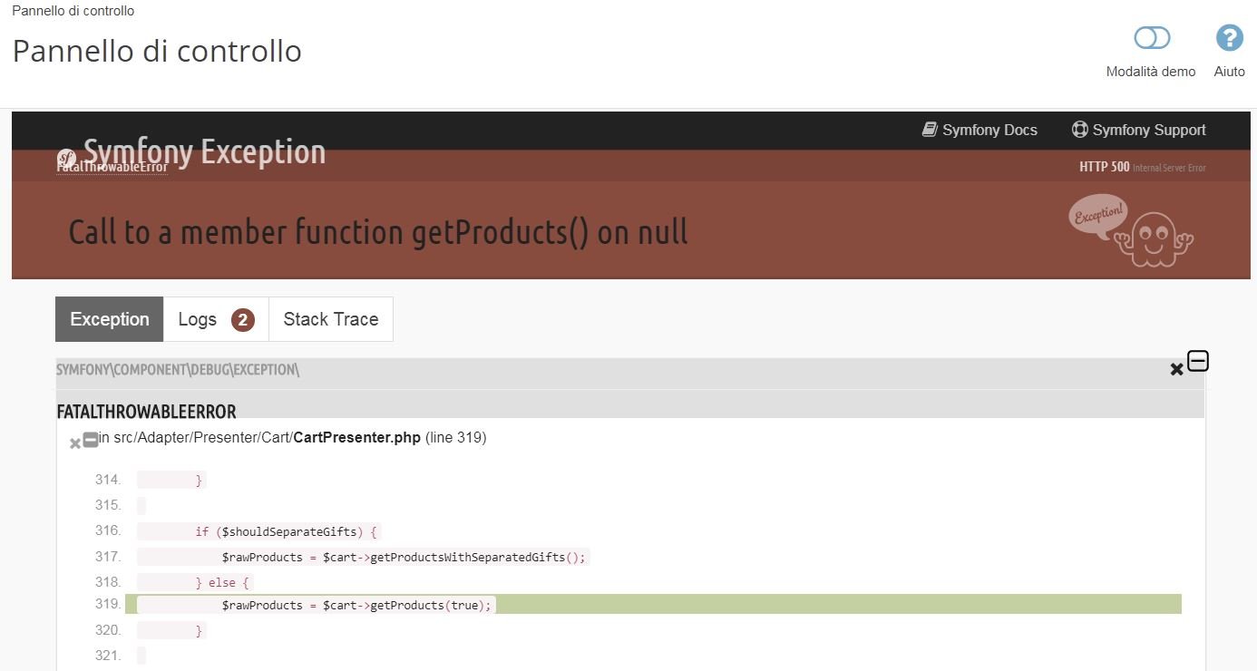
Task: Switch to the Logs tab
Action: 198,319
